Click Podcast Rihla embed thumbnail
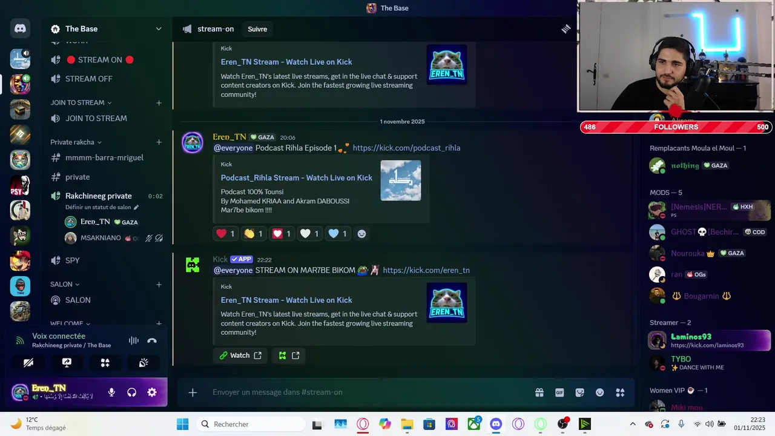This screenshot has height=436, width=775. tap(401, 180)
